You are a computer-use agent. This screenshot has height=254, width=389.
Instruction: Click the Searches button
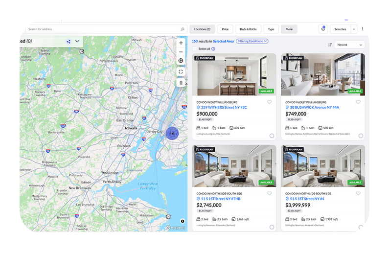(340, 29)
